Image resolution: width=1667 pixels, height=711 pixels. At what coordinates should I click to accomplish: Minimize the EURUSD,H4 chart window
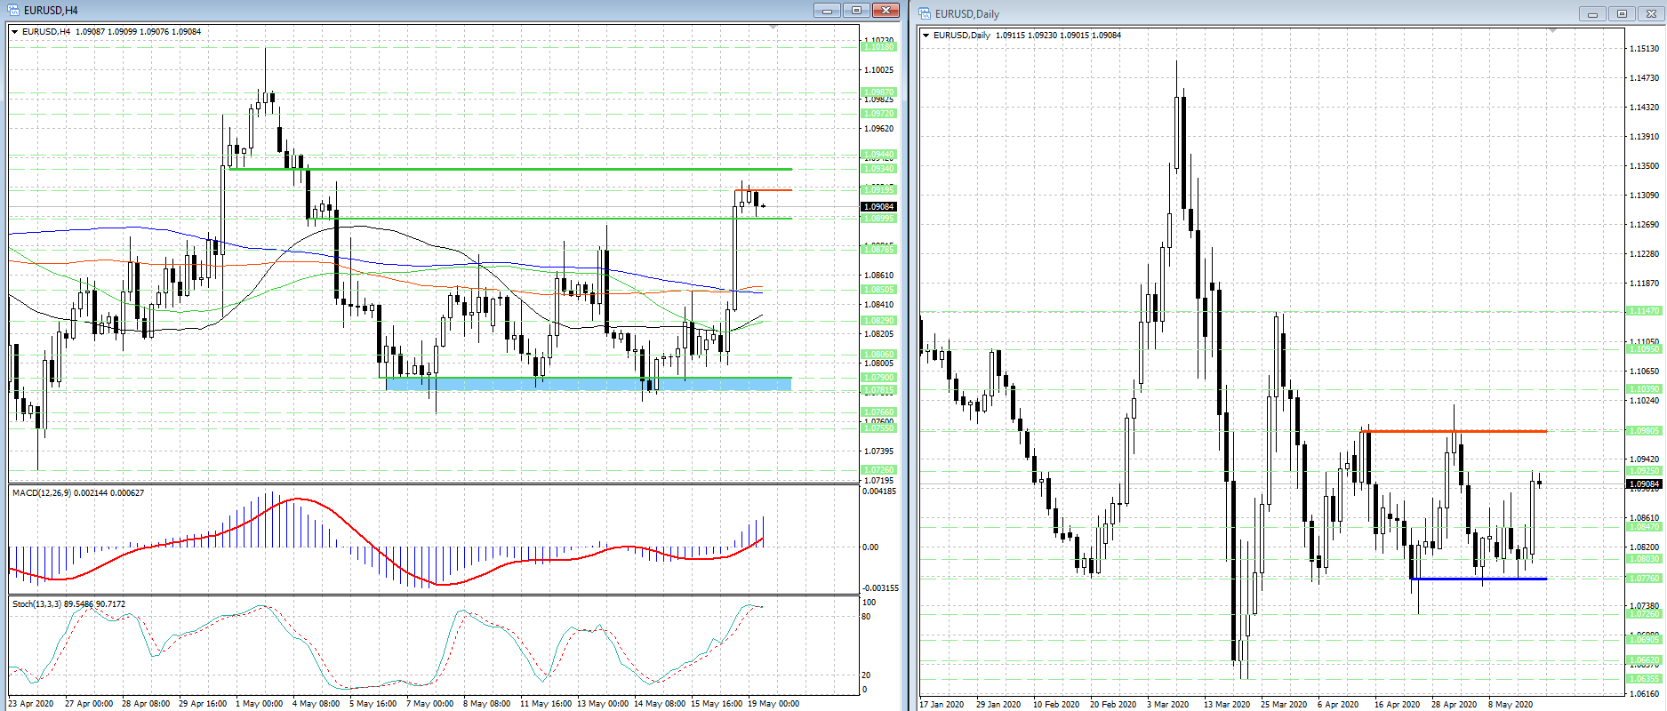click(827, 11)
